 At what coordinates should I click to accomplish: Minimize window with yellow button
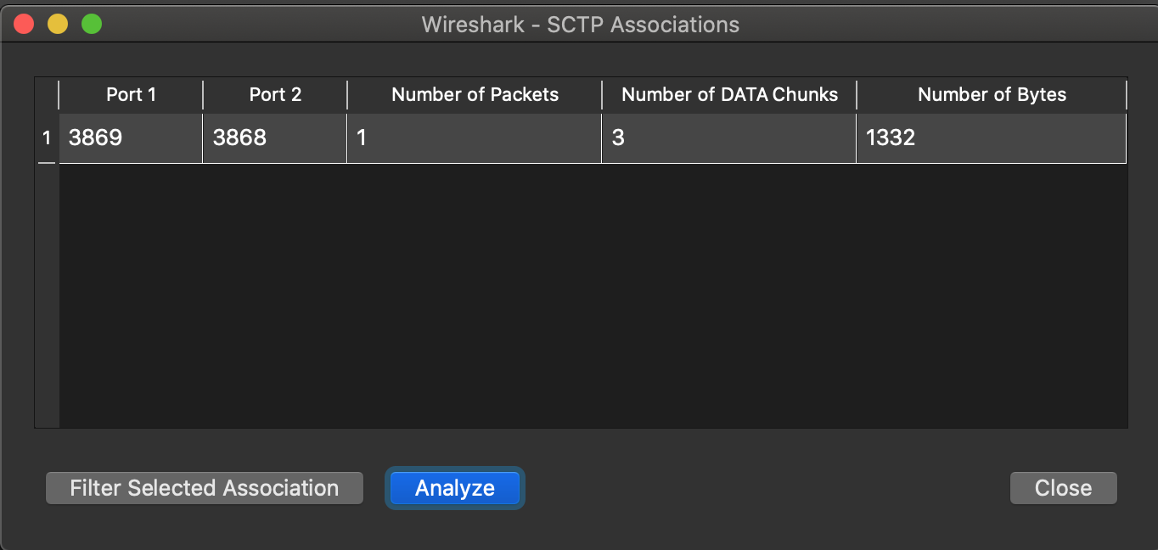coord(58,25)
